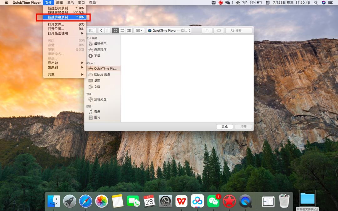Toggle the sidebar visibility in the dialog

91,30
